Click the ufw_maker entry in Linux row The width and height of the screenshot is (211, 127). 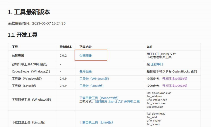[x=154, y=121]
